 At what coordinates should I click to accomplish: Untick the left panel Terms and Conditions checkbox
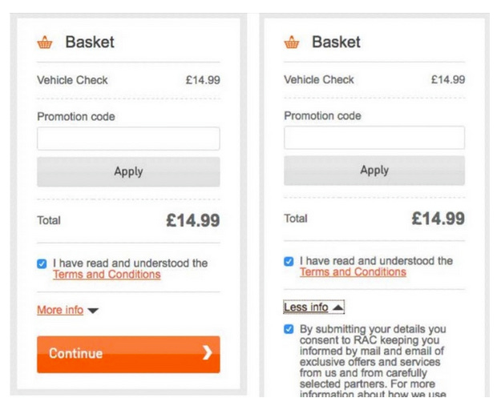pos(42,263)
